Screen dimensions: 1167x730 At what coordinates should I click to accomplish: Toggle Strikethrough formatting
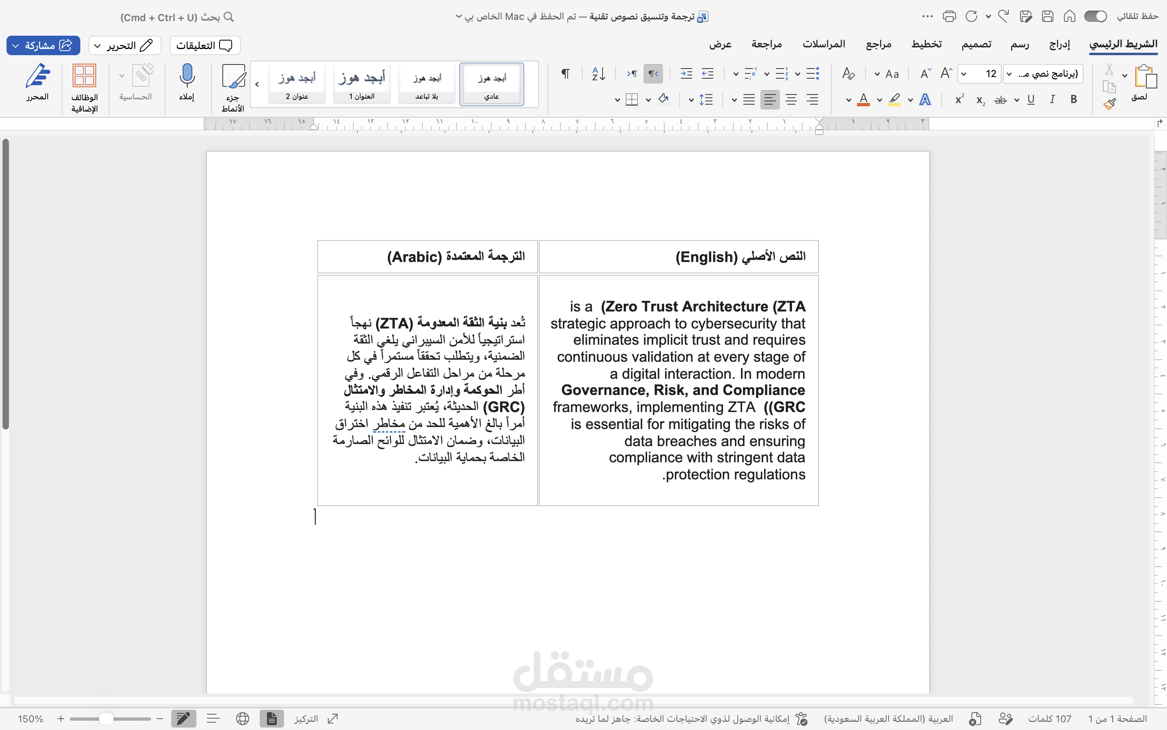(1000, 100)
